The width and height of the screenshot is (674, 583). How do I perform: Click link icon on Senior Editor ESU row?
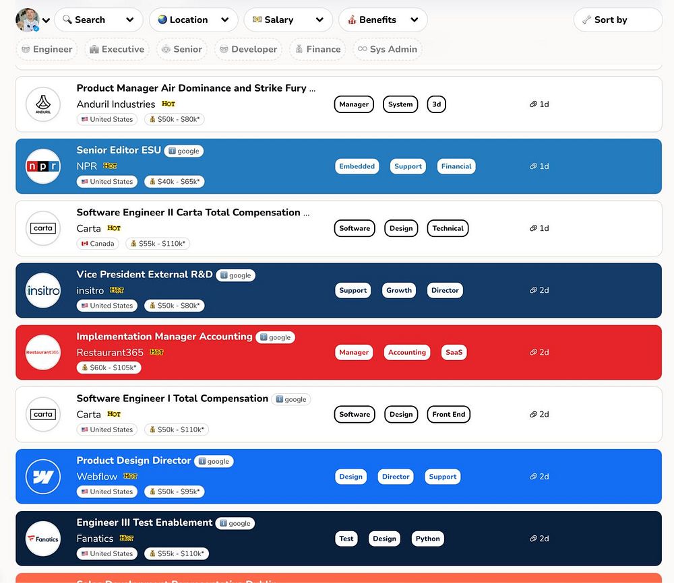(533, 166)
